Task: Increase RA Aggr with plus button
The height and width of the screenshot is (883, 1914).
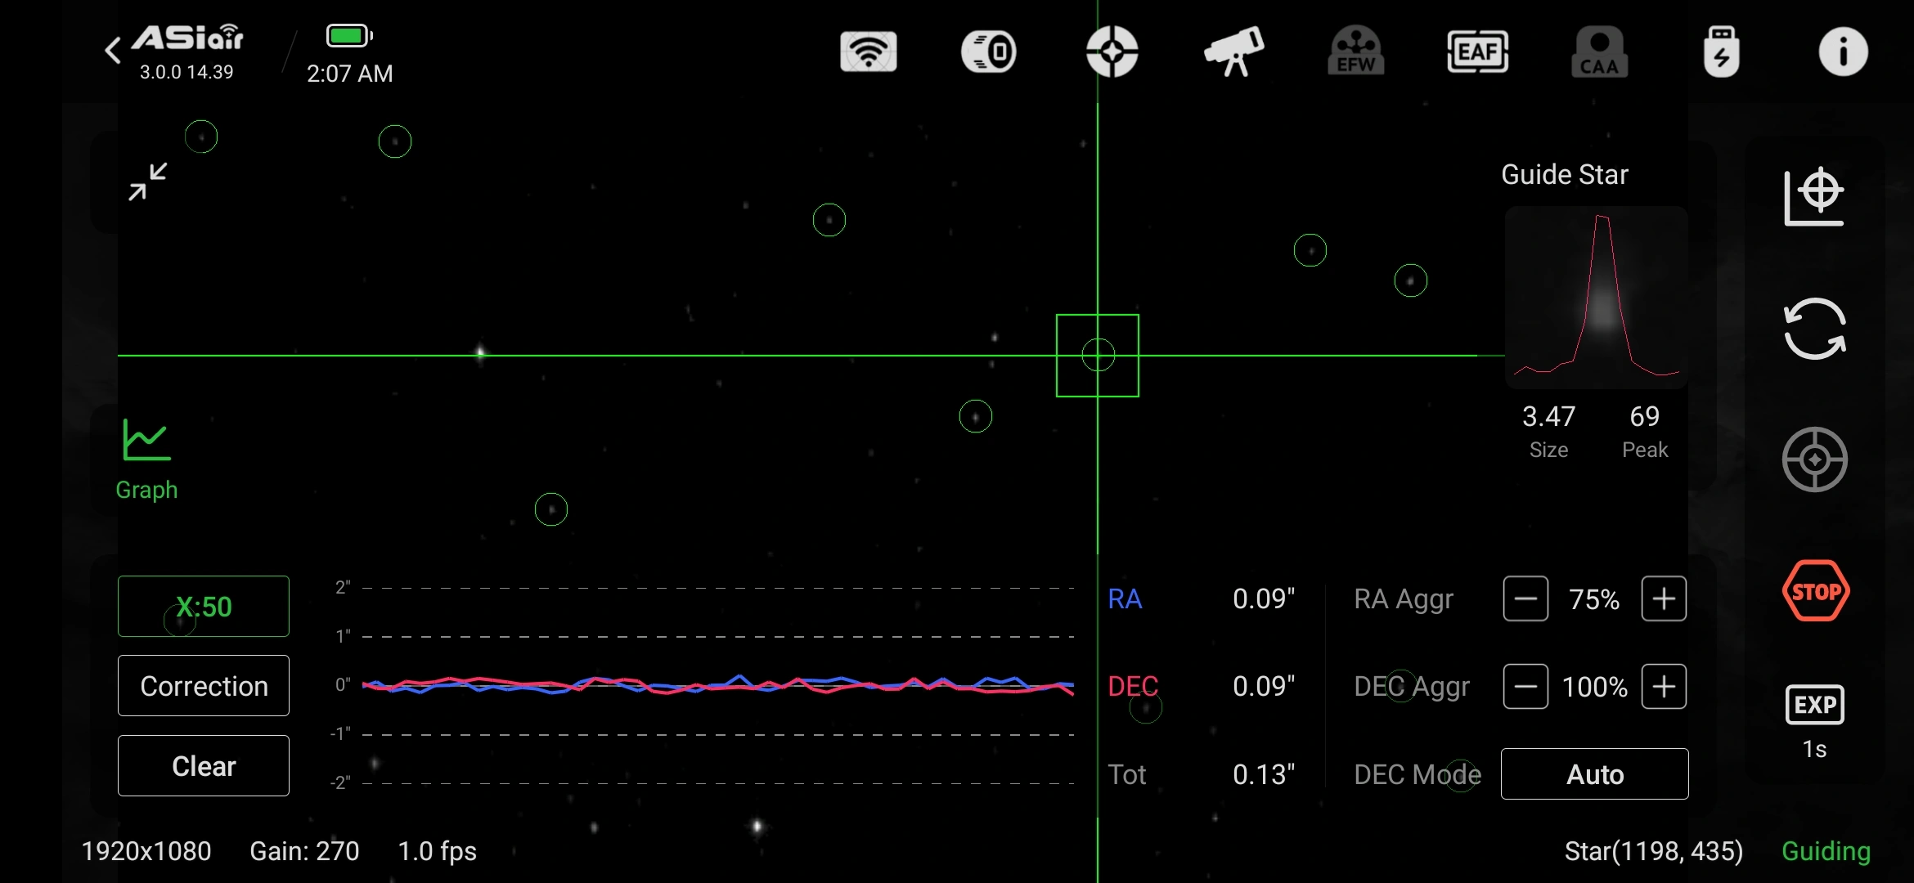Action: coord(1664,598)
